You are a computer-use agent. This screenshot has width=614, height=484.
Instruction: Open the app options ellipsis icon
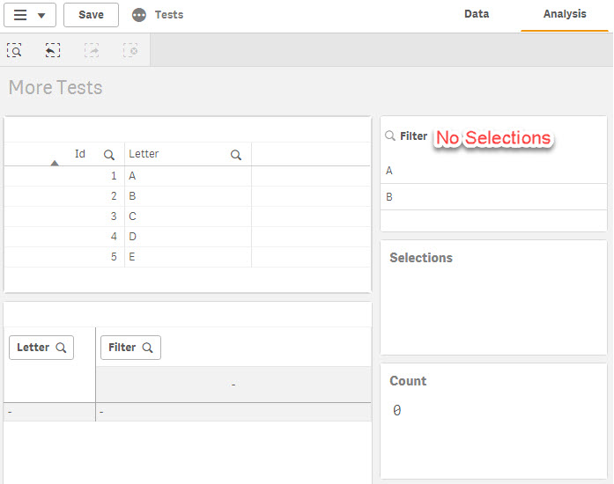pos(139,15)
